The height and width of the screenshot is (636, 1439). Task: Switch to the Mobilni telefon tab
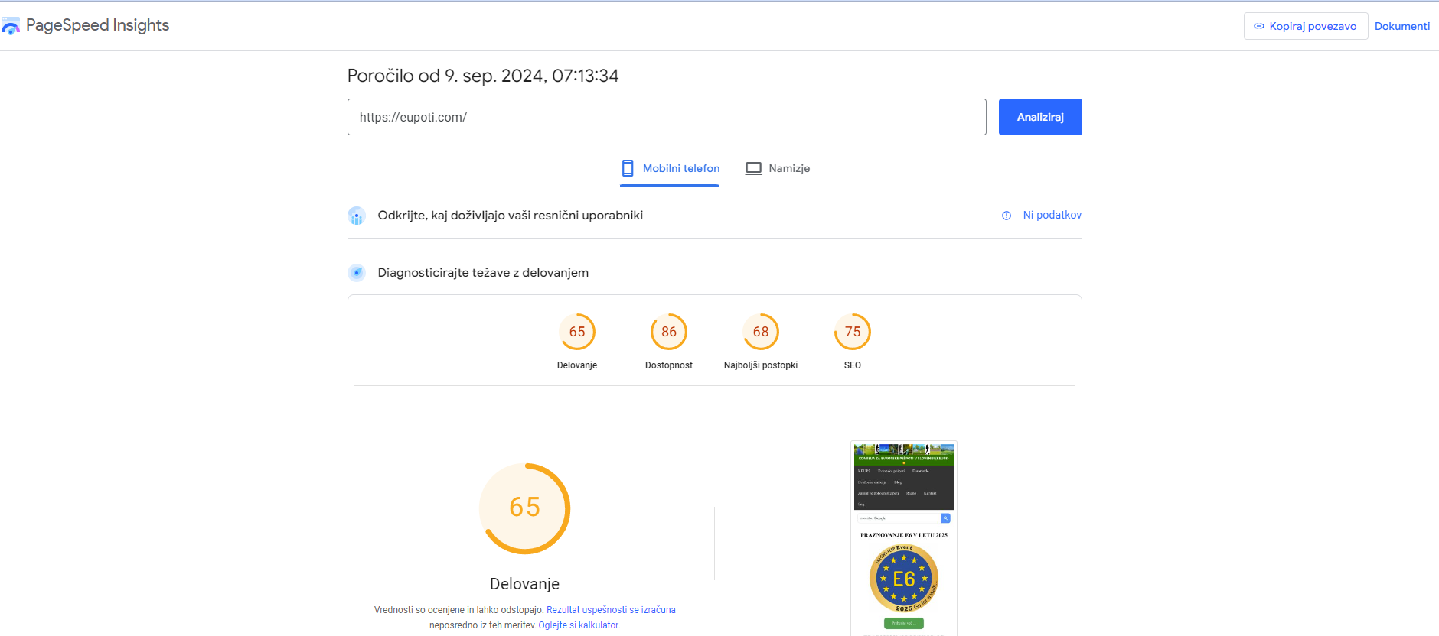point(680,168)
